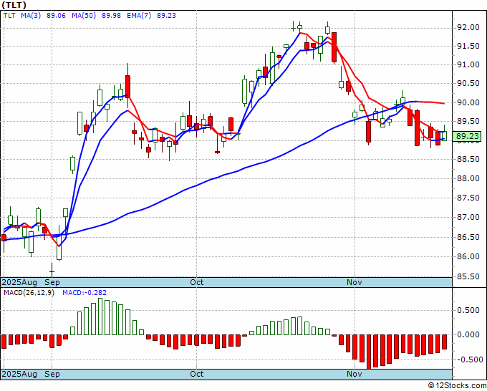The image size is (487, 391).
Task: Click the Nov label on price chart axis
Action: click(355, 282)
